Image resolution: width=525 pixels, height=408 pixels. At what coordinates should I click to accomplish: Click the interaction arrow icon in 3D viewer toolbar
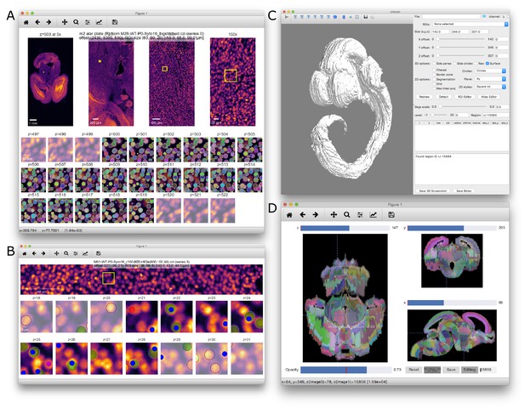click(x=286, y=17)
